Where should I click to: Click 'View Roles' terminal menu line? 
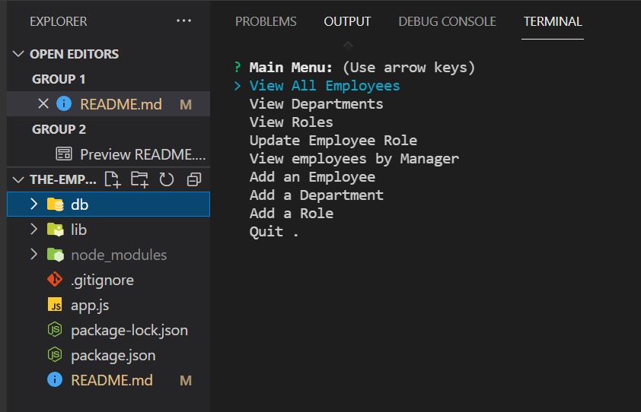tap(291, 122)
